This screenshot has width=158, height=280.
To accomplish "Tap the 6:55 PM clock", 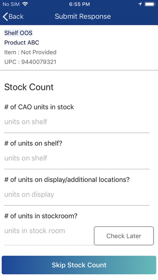I will coord(79,4).
